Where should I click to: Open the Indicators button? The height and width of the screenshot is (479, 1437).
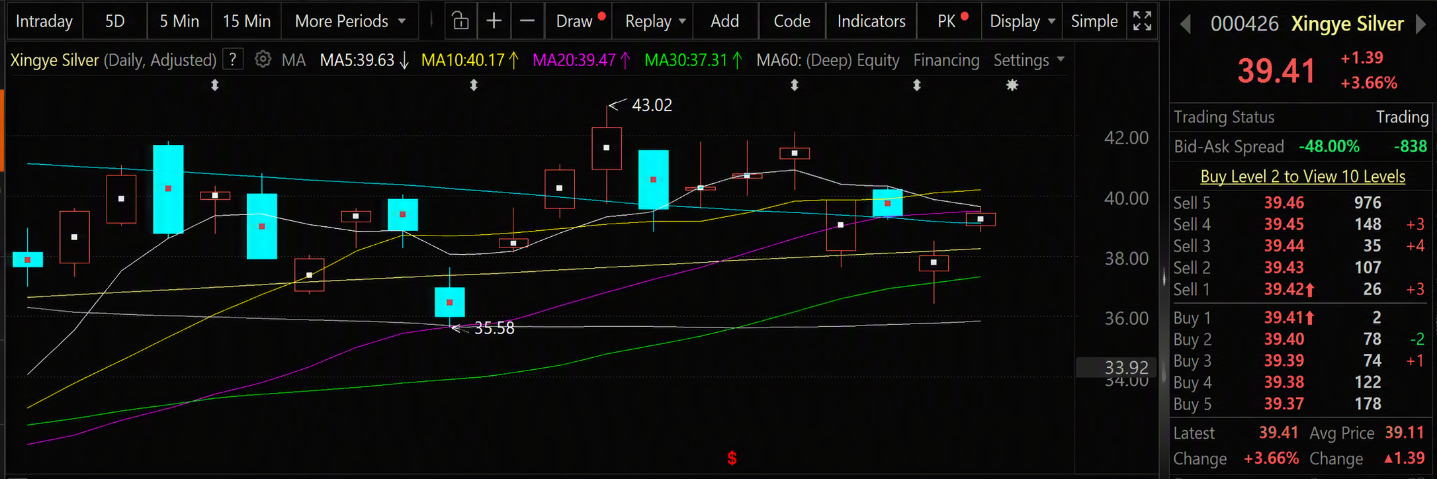coord(871,21)
